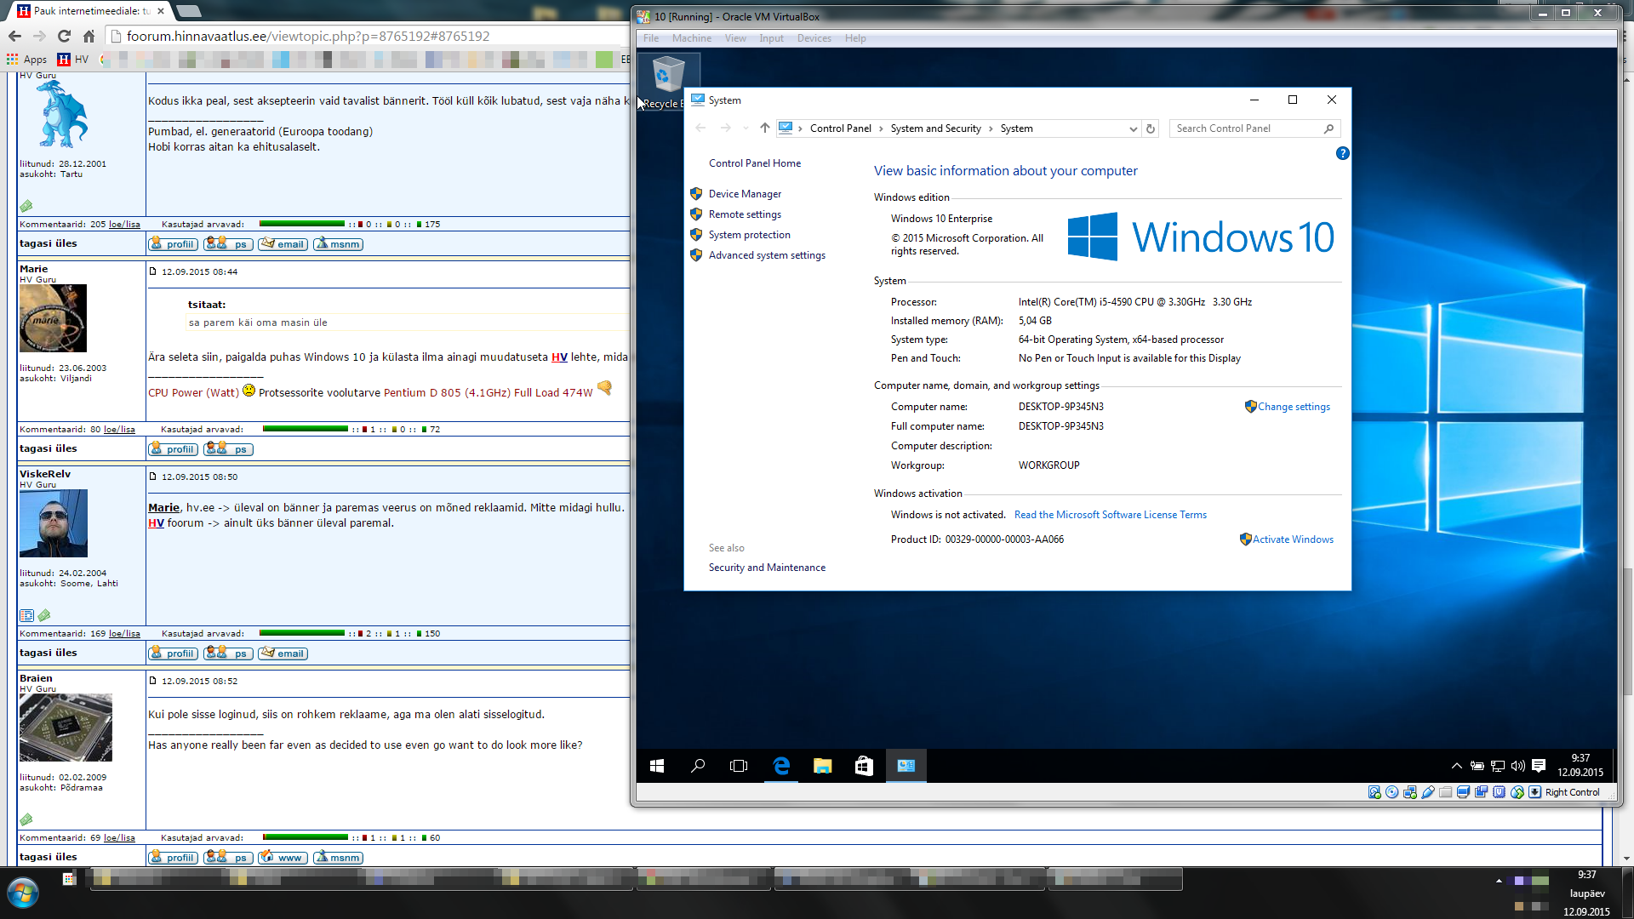The width and height of the screenshot is (1634, 919).
Task: Go to the Chrome home page
Action: click(89, 36)
